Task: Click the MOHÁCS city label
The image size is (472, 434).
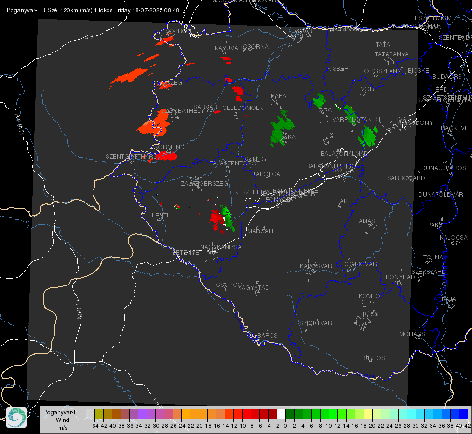Action: coord(412,334)
